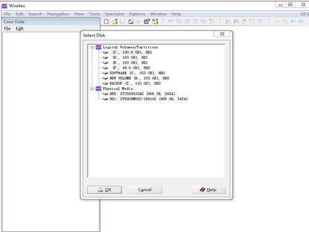The height and width of the screenshot is (232, 309).
Task: Click the WinHex application icon in the title bar
Action: click(4, 6)
